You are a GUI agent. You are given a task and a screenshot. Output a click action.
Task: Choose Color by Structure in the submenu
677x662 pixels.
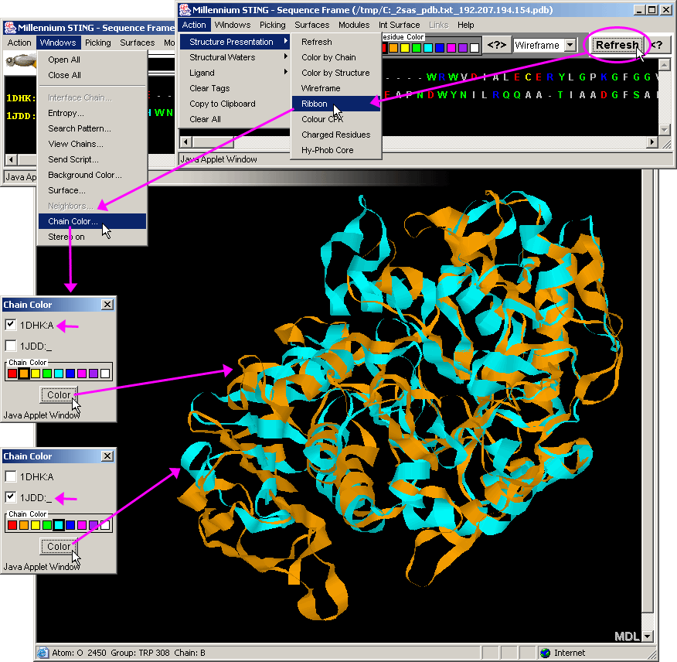(x=336, y=73)
